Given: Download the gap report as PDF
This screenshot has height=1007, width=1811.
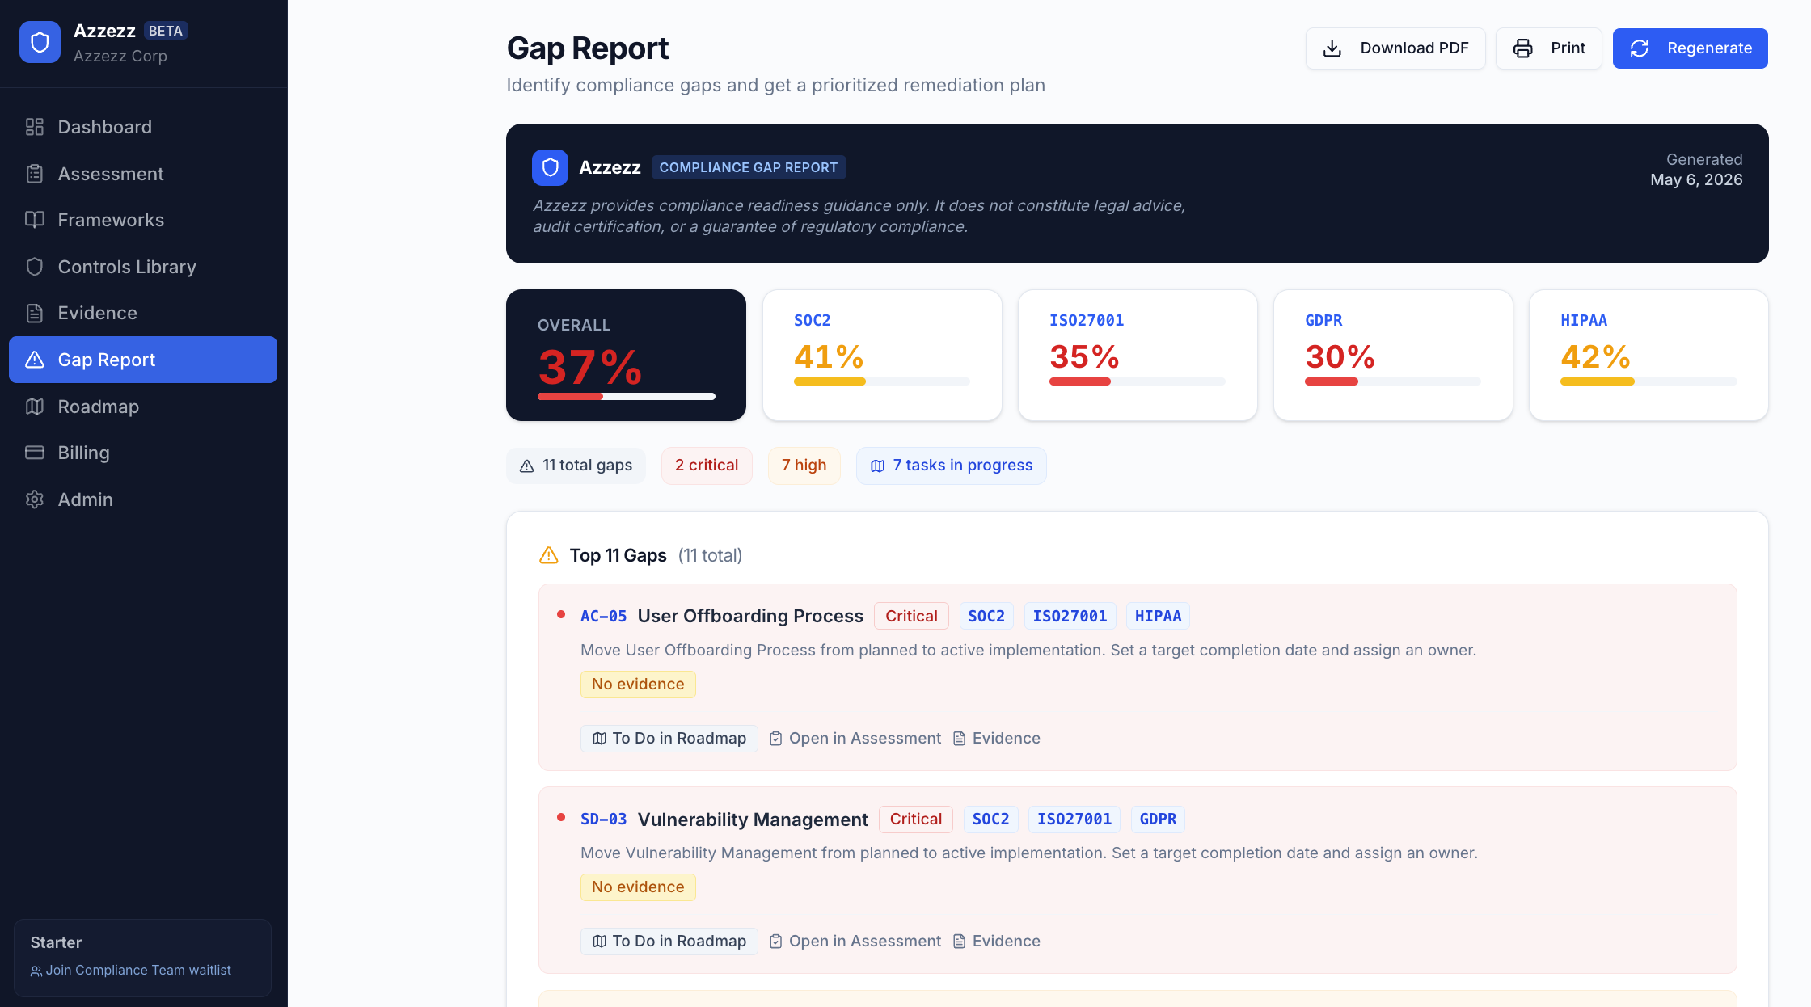Looking at the screenshot, I should tap(1395, 48).
